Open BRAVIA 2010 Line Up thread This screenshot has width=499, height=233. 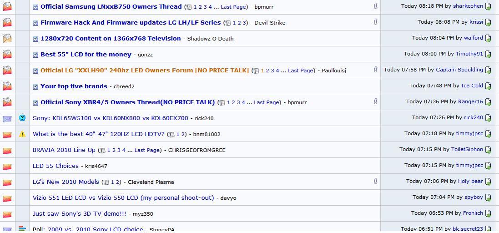click(64, 150)
